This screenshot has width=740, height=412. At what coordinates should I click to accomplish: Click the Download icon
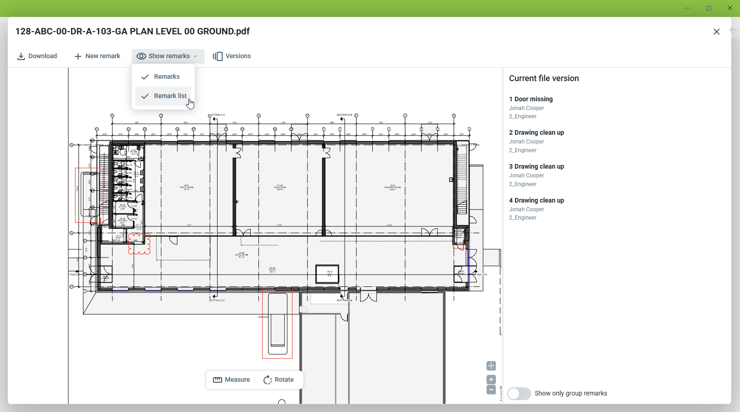[21, 56]
